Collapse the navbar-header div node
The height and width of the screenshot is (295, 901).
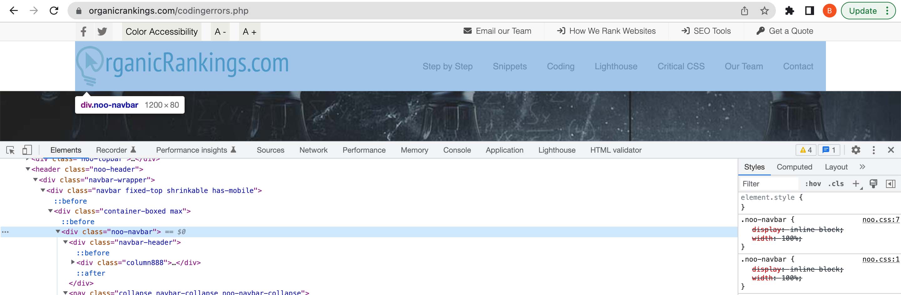click(x=65, y=242)
